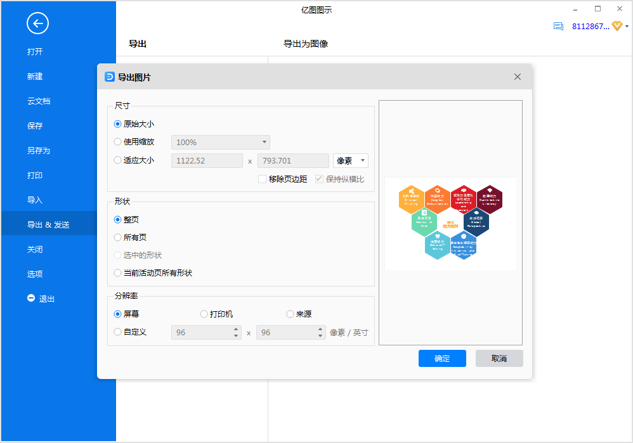Image resolution: width=633 pixels, height=443 pixels.
Task: Click the width input field showing 1122.52
Action: [207, 161]
